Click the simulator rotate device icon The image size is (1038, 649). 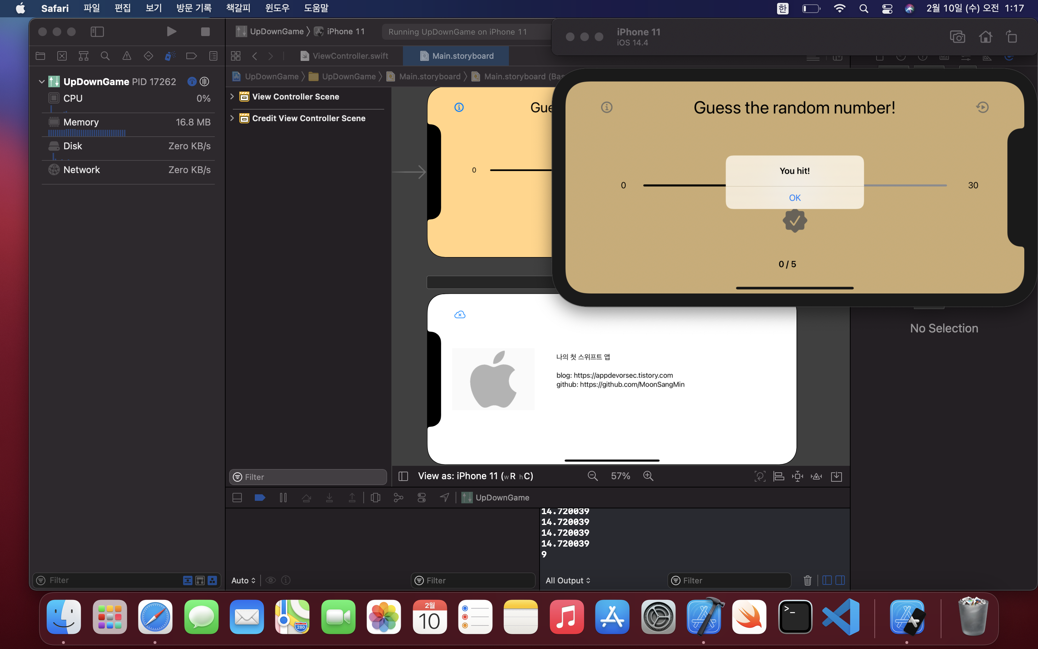click(x=1011, y=37)
